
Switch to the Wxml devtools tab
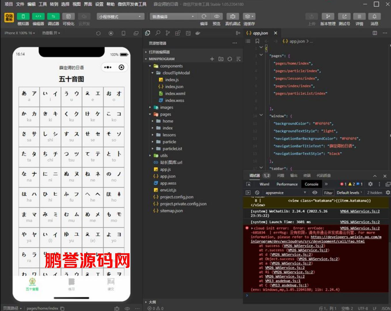pyautogui.click(x=264, y=184)
